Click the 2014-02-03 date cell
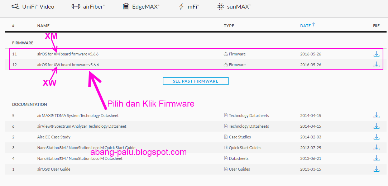 311,137
